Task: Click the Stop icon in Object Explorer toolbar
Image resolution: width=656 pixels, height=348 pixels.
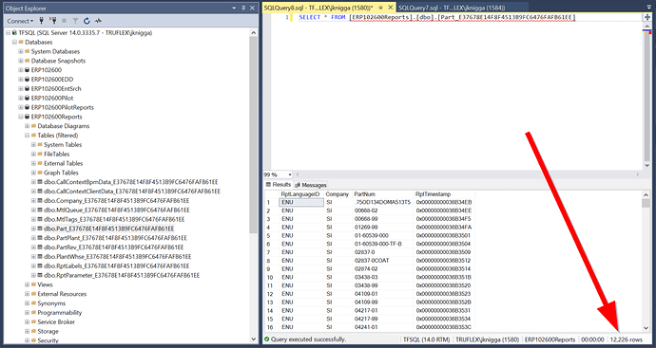Action: [64, 21]
